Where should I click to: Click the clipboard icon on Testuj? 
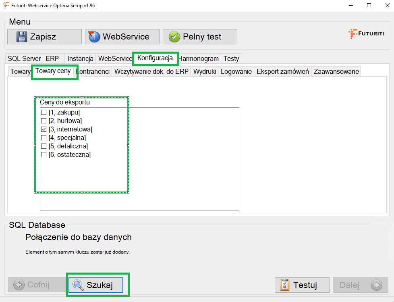284,285
